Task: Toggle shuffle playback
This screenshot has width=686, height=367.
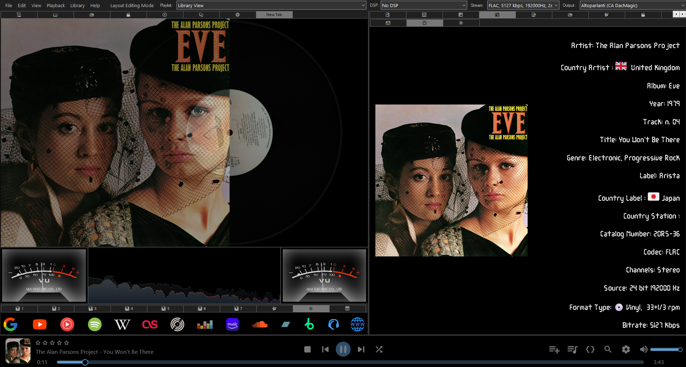Action: [x=379, y=349]
